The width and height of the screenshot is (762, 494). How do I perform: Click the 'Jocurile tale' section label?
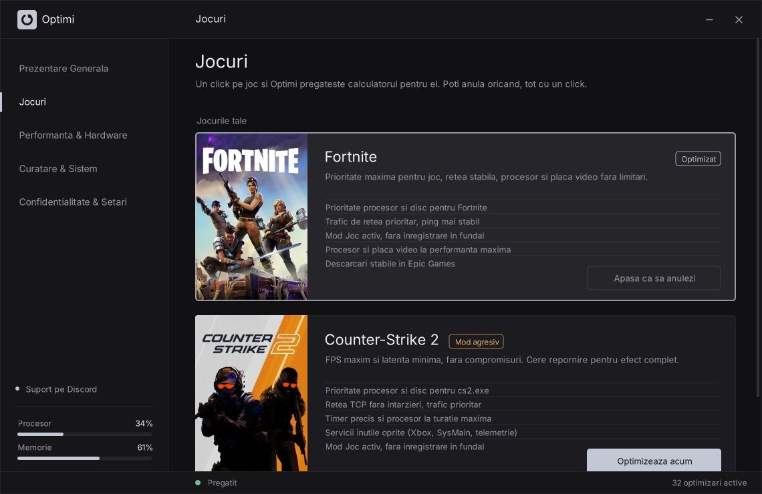[222, 121]
